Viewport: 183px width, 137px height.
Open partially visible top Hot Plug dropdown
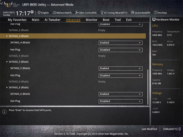point(121,25)
